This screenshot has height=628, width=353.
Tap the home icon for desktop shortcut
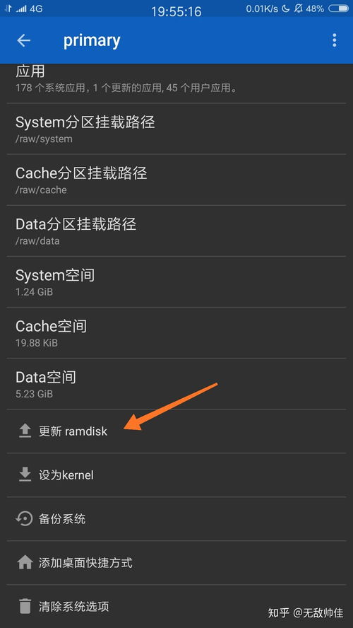pyautogui.click(x=25, y=563)
